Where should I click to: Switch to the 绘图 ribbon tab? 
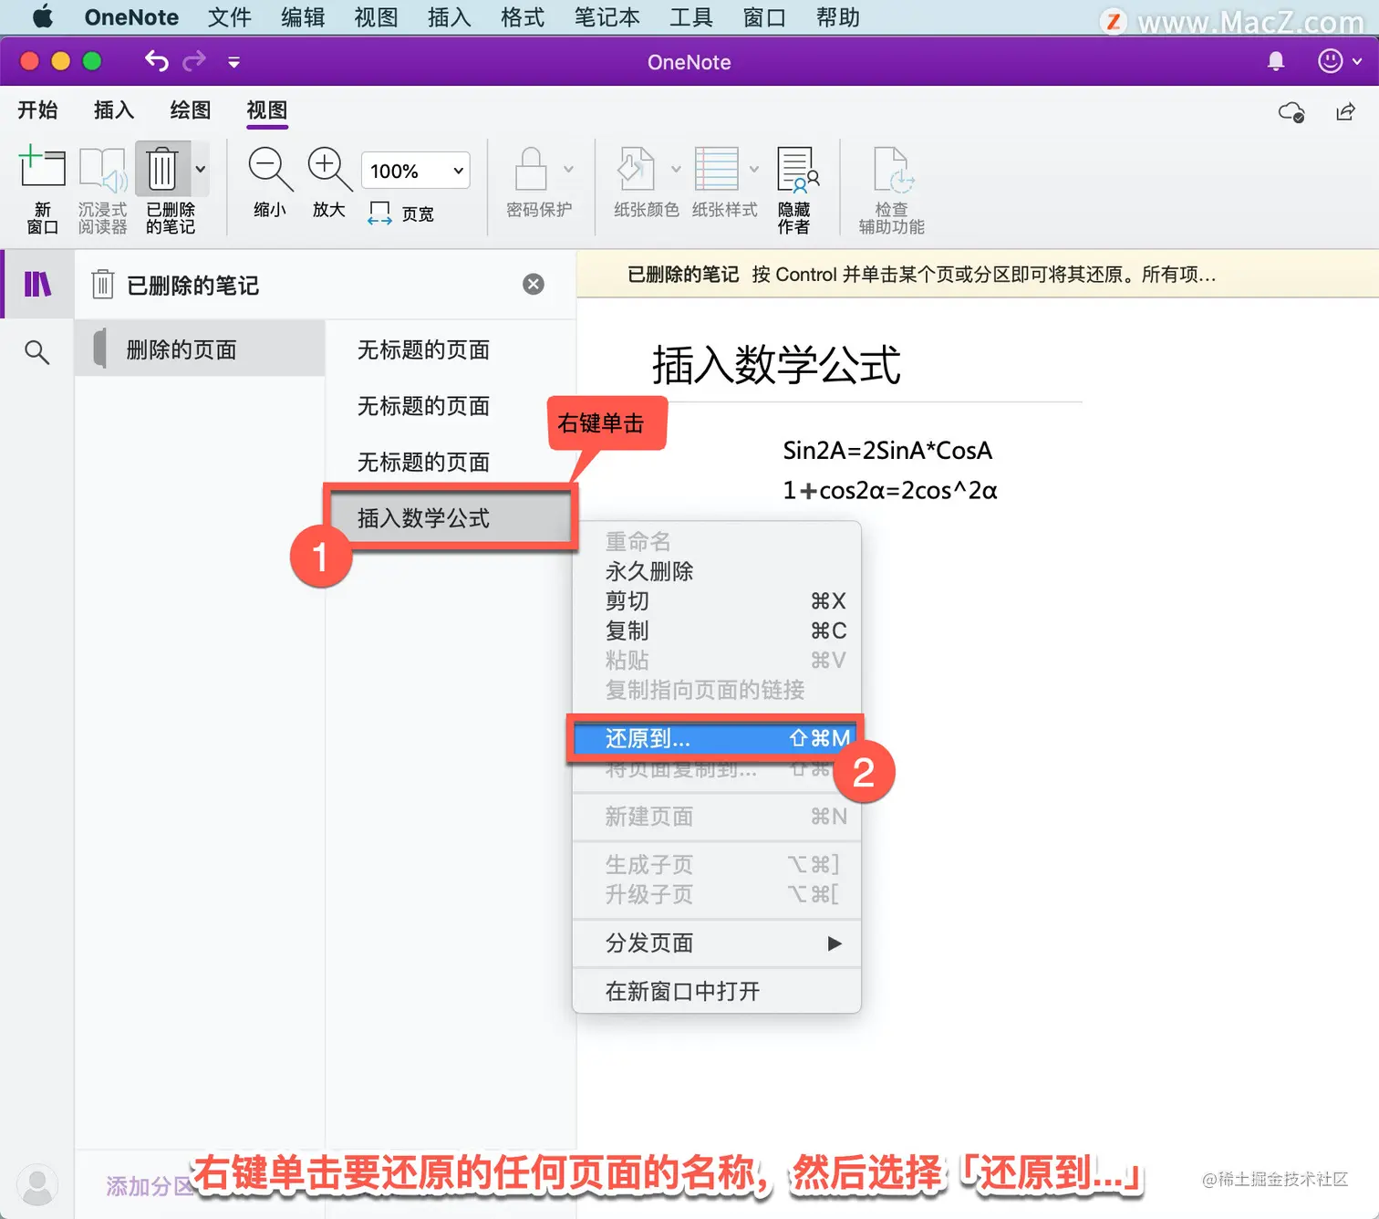[x=191, y=110]
